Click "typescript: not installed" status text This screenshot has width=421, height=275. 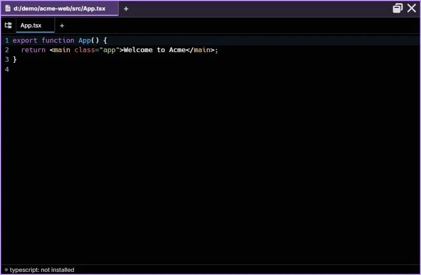(42, 270)
